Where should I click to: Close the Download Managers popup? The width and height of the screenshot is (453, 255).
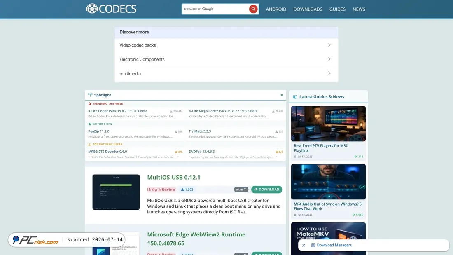[304, 245]
